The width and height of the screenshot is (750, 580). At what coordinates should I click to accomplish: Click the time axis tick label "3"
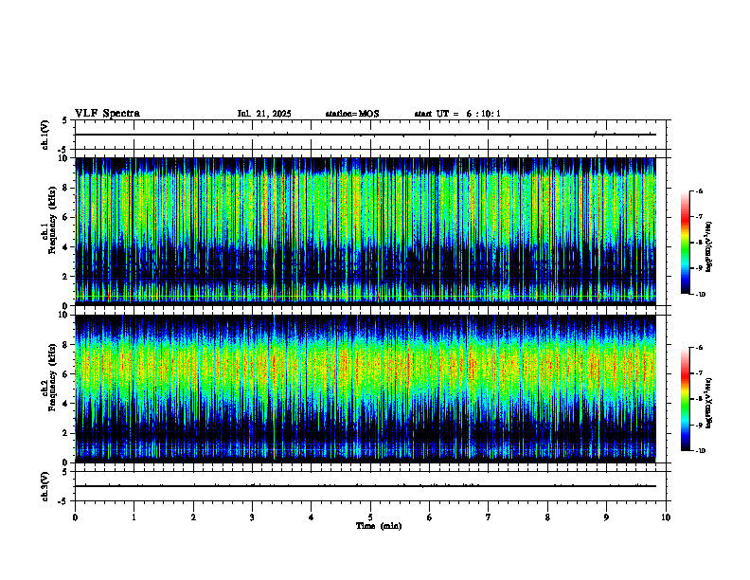[252, 517]
